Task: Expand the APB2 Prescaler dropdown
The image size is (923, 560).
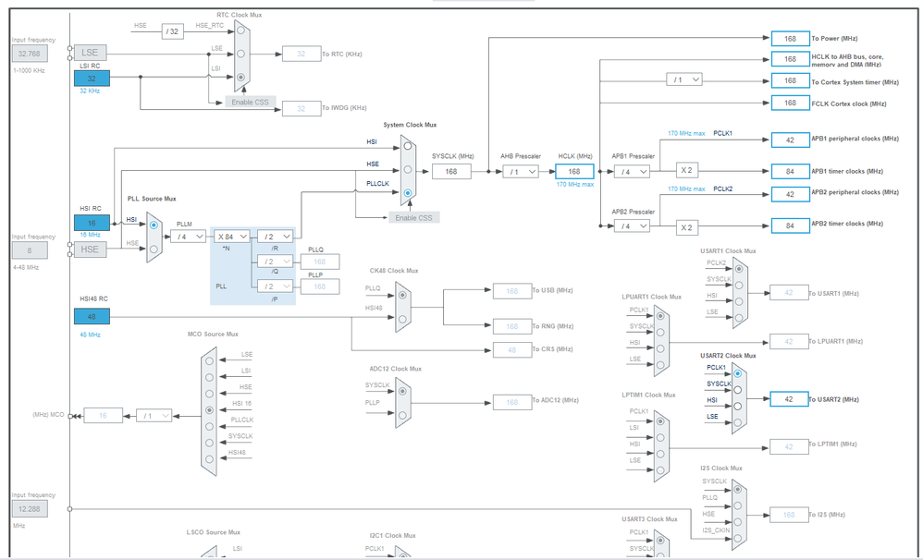Action: (632, 225)
